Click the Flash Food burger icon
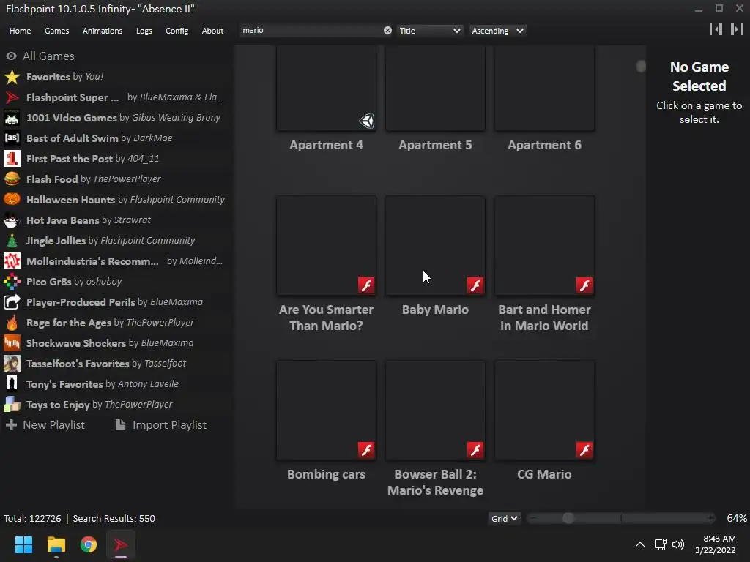Viewport: 750px width, 562px height. click(x=12, y=179)
